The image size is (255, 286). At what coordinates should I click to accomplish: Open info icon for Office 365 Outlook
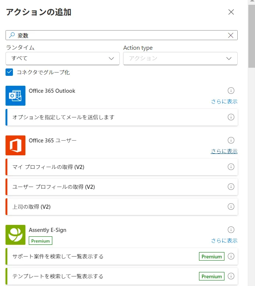pos(231,91)
